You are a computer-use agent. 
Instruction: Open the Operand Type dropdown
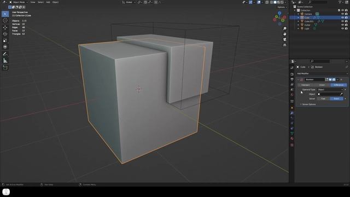[x=330, y=90]
